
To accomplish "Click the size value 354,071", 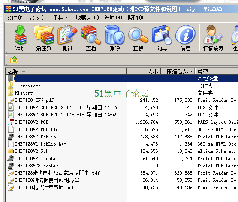I will (x=149, y=173).
